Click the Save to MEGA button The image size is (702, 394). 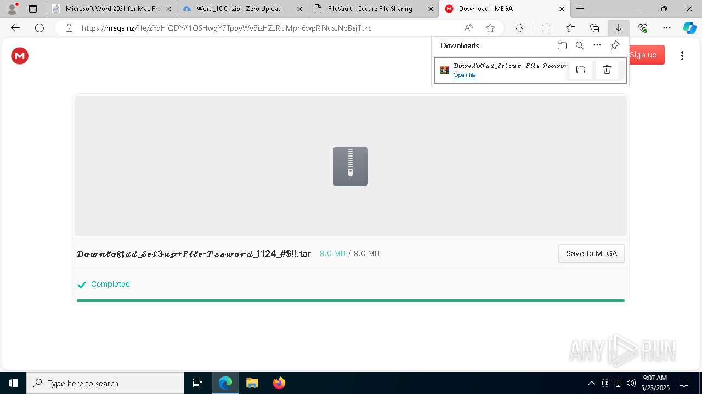[x=591, y=253]
